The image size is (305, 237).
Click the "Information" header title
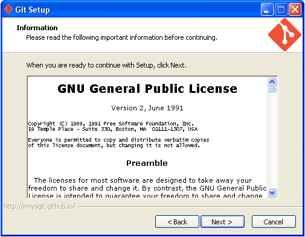pos(37,28)
